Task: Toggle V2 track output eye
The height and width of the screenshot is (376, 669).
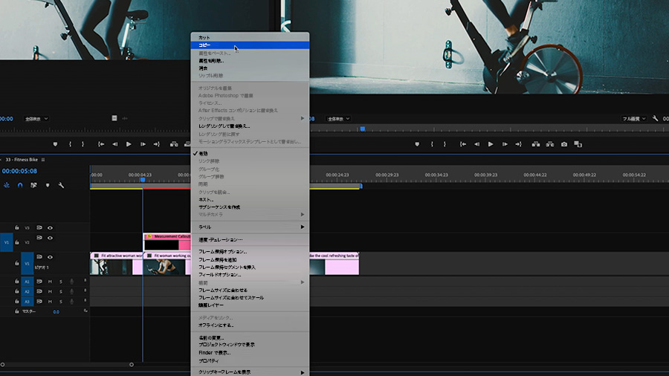Action: (50, 238)
